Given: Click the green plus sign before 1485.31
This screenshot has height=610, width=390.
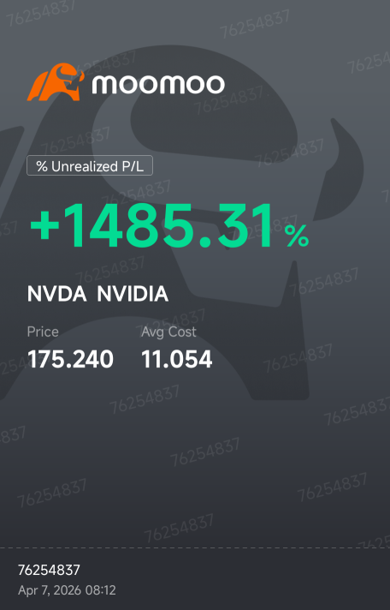Looking at the screenshot, I should pyautogui.click(x=44, y=227).
